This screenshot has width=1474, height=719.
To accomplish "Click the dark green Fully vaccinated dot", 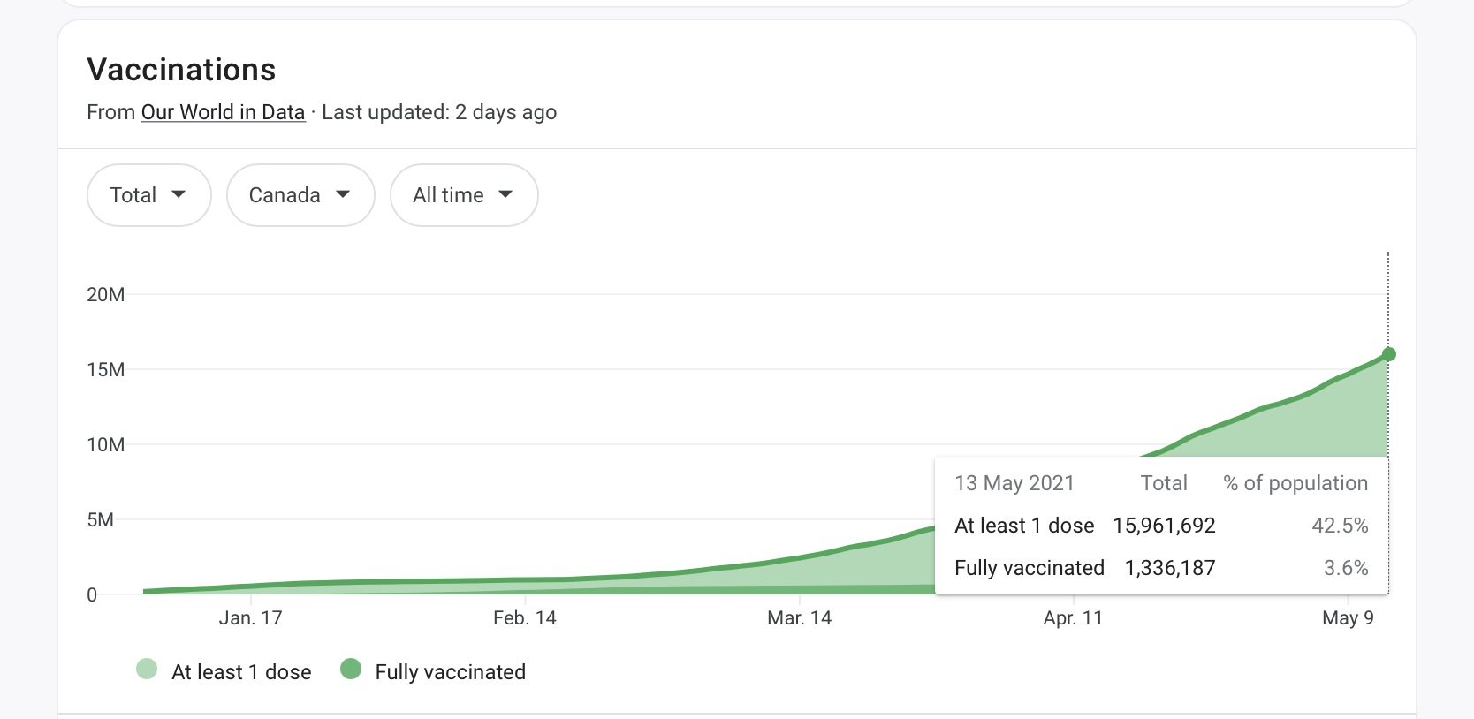I will tap(351, 670).
